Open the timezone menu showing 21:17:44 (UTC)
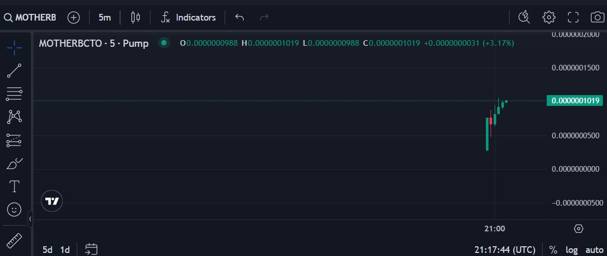Screen dimensions: 607x256 coord(505,249)
